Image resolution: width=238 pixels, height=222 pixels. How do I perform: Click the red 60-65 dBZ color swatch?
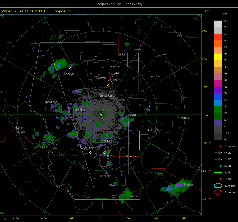point(218,37)
